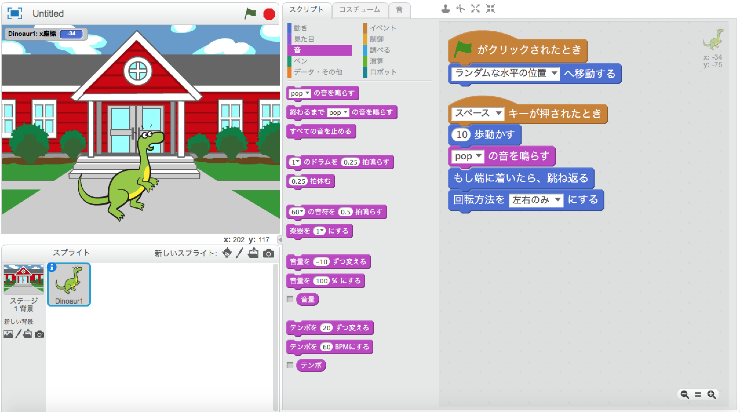This screenshot has height=412, width=740.
Task: Select the ステージ backdrop thumbnail
Action: (x=24, y=279)
